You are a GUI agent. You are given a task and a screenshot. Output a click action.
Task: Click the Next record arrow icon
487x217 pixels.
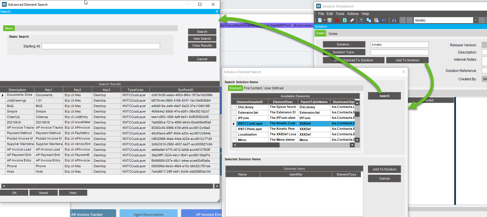pyautogui.click(x=482, y=20)
